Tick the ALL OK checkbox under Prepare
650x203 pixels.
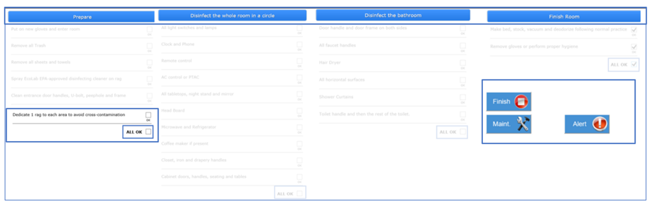(x=148, y=132)
